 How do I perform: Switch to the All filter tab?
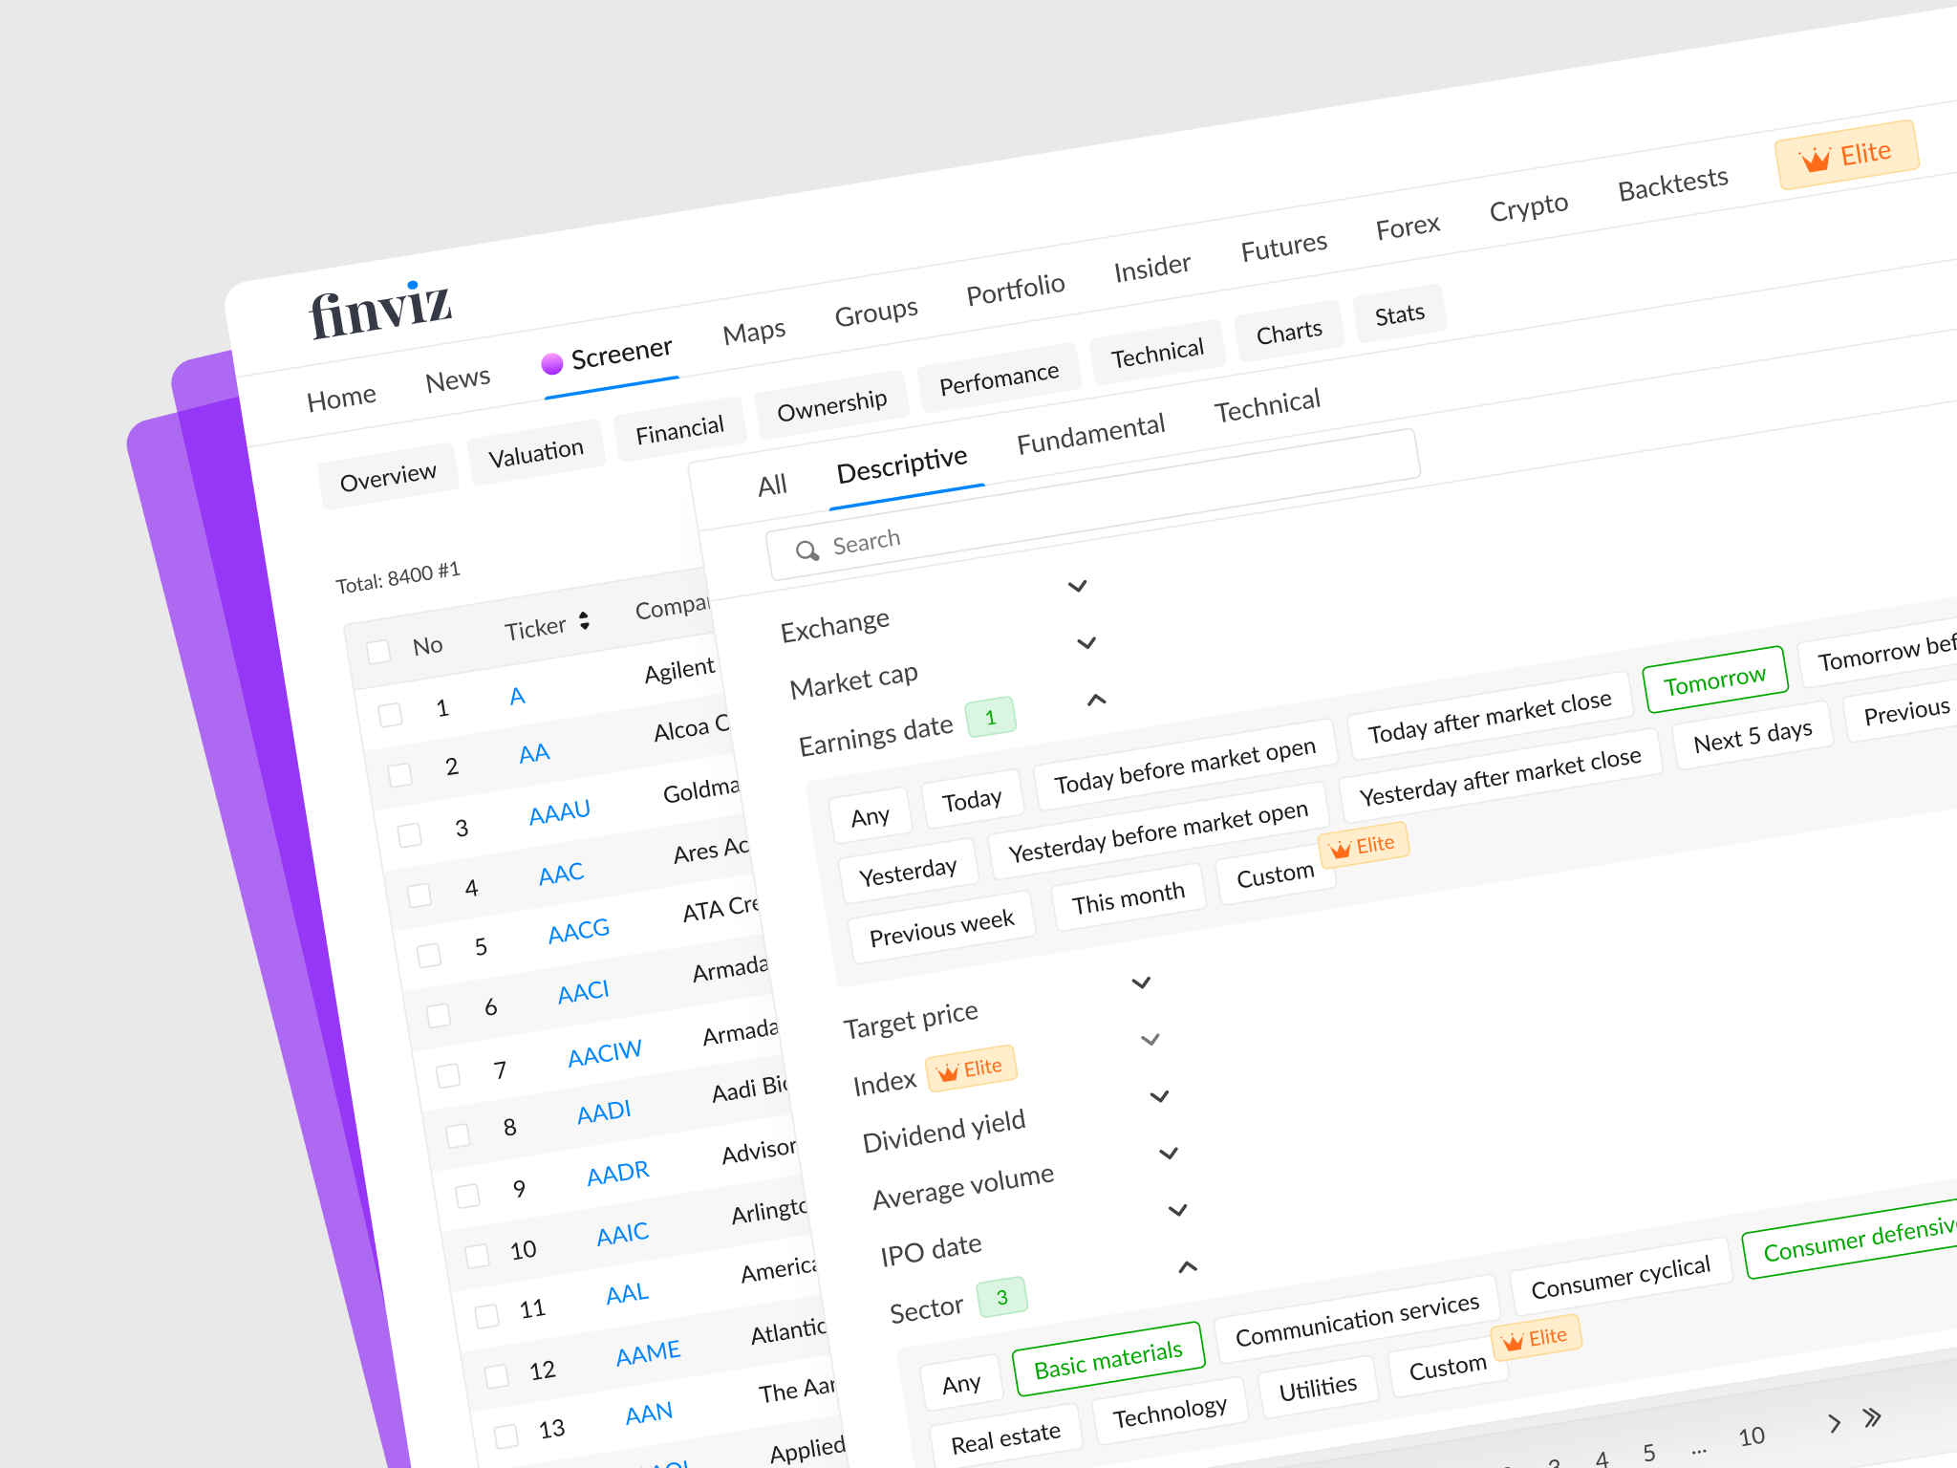pos(772,486)
